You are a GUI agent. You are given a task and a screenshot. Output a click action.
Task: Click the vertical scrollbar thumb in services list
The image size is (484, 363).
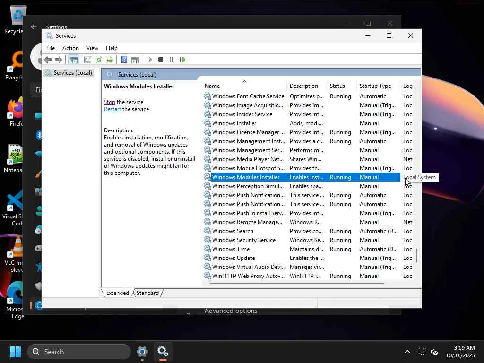click(417, 256)
